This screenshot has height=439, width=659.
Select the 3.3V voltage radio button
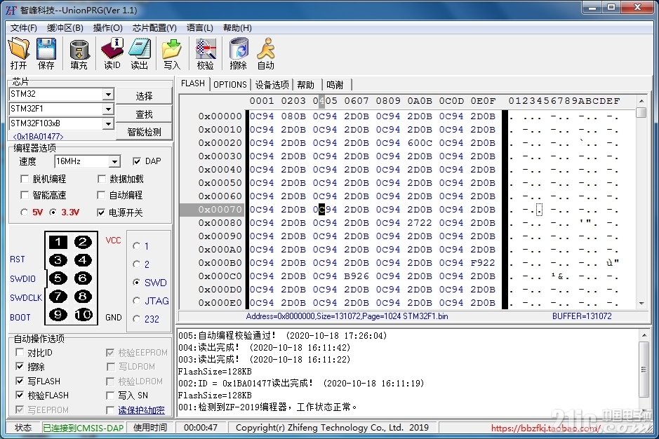click(53, 212)
